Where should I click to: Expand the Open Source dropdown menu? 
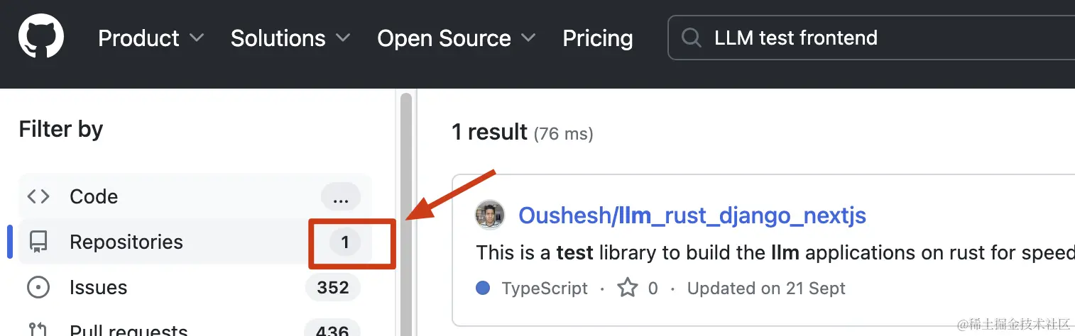point(457,38)
